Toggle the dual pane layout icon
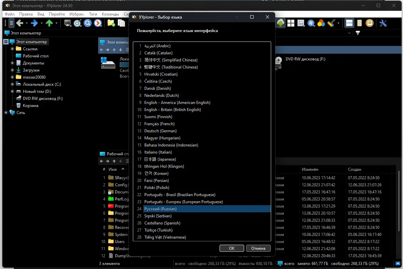 [x=349, y=23]
